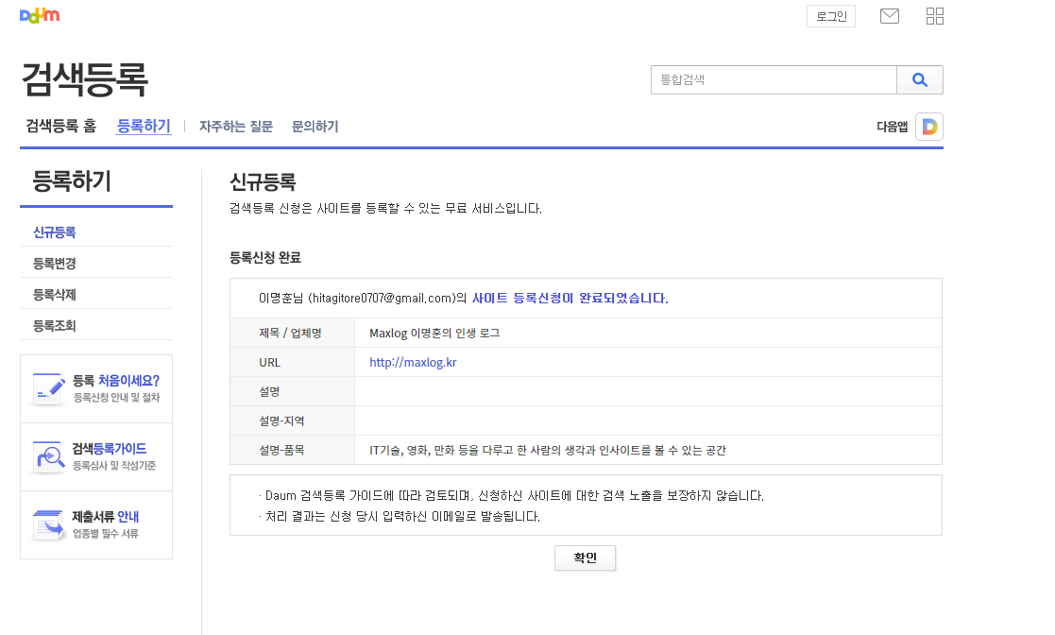Click the 검색등록가이드 magnifier icon
This screenshot has width=1055, height=635.
(48, 456)
